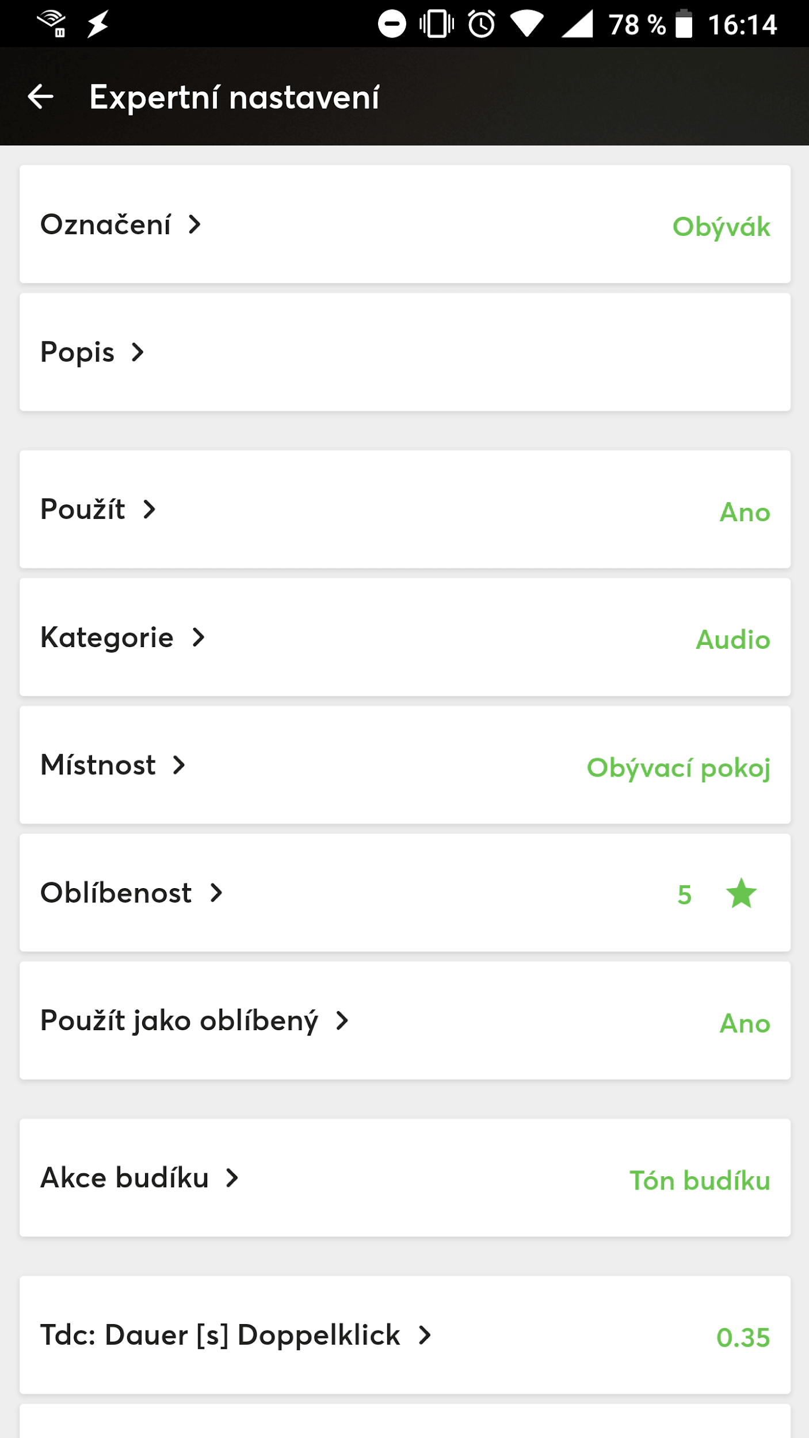809x1438 pixels.
Task: Expand the Kategorie chevron
Action: [x=199, y=637]
